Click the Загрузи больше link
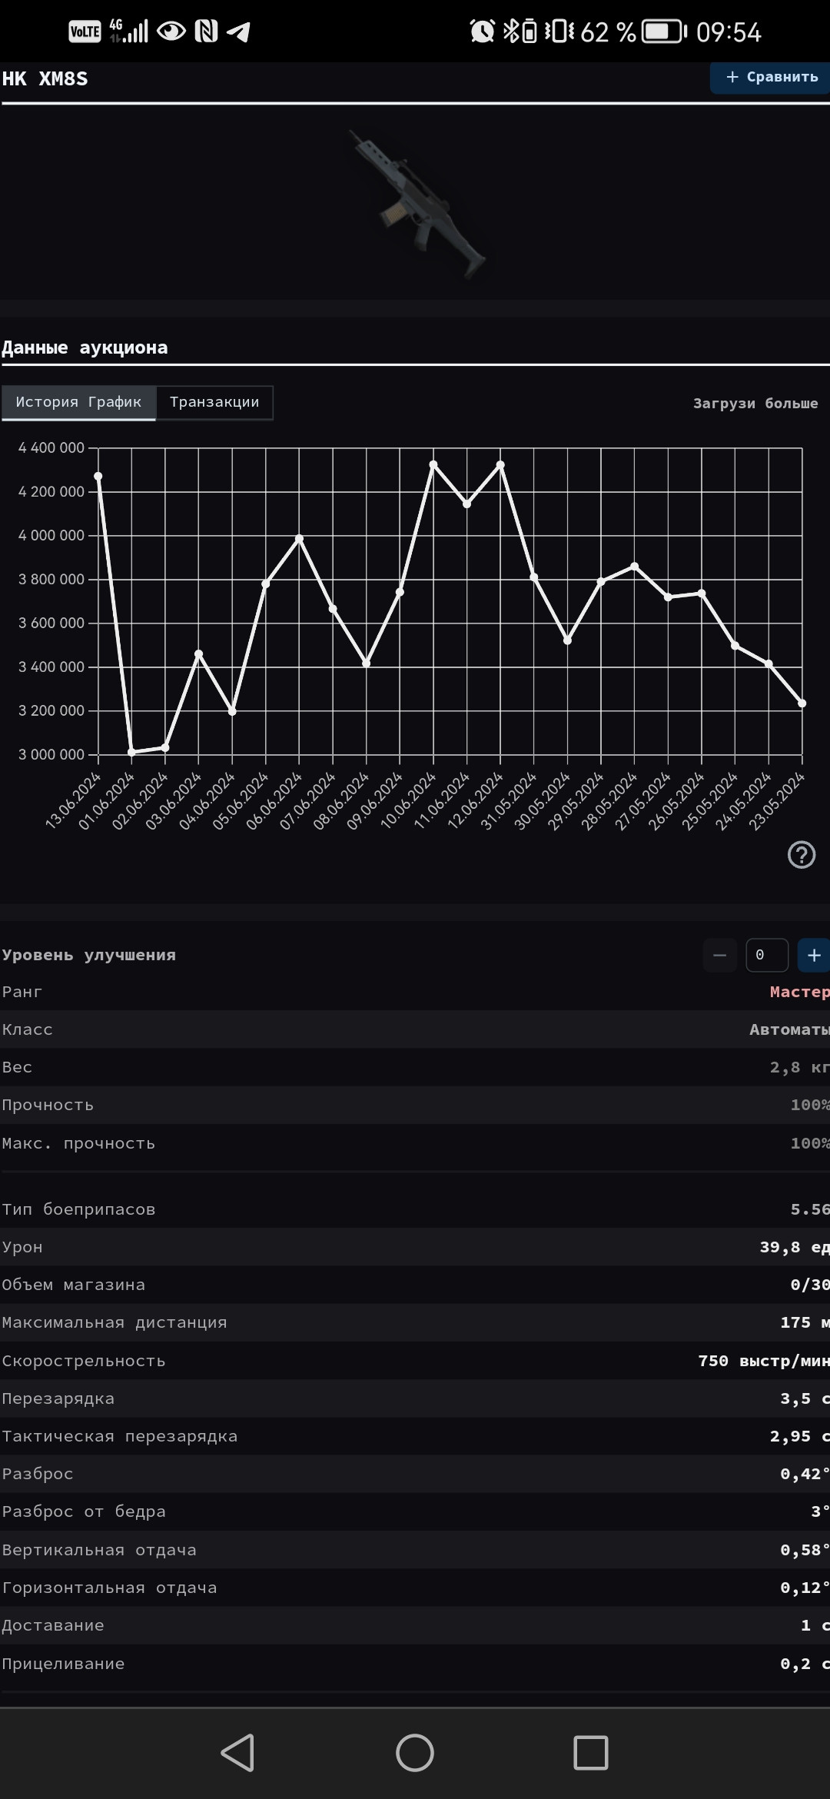The width and height of the screenshot is (830, 1799). click(755, 404)
